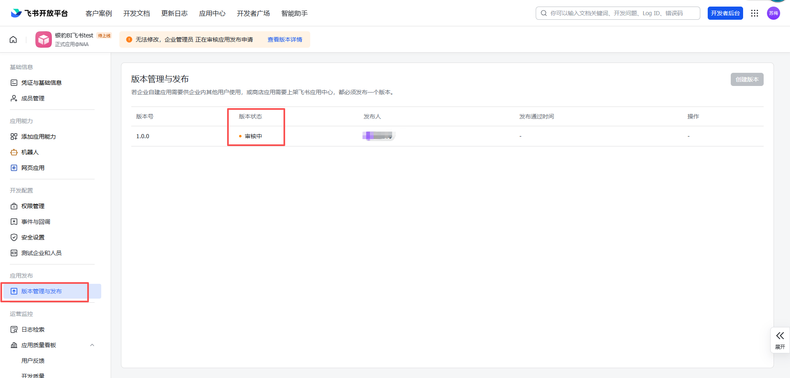Click the 飞书开放平台 logo
The width and height of the screenshot is (790, 378).
pyautogui.click(x=39, y=13)
